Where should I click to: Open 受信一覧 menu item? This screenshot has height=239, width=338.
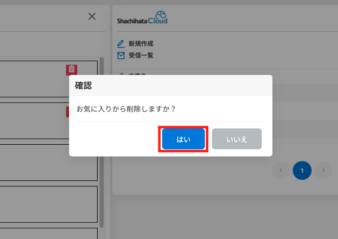141,56
